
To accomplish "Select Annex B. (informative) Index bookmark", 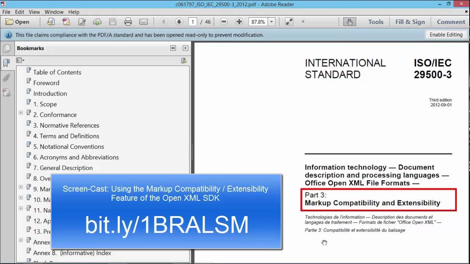I will pyautogui.click(x=72, y=253).
